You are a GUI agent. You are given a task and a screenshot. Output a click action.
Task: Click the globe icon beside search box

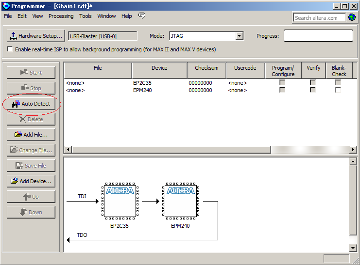click(352, 17)
